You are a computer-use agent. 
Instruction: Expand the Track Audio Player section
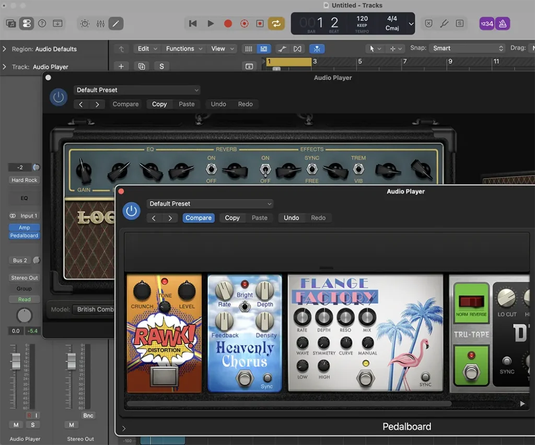(x=4, y=67)
